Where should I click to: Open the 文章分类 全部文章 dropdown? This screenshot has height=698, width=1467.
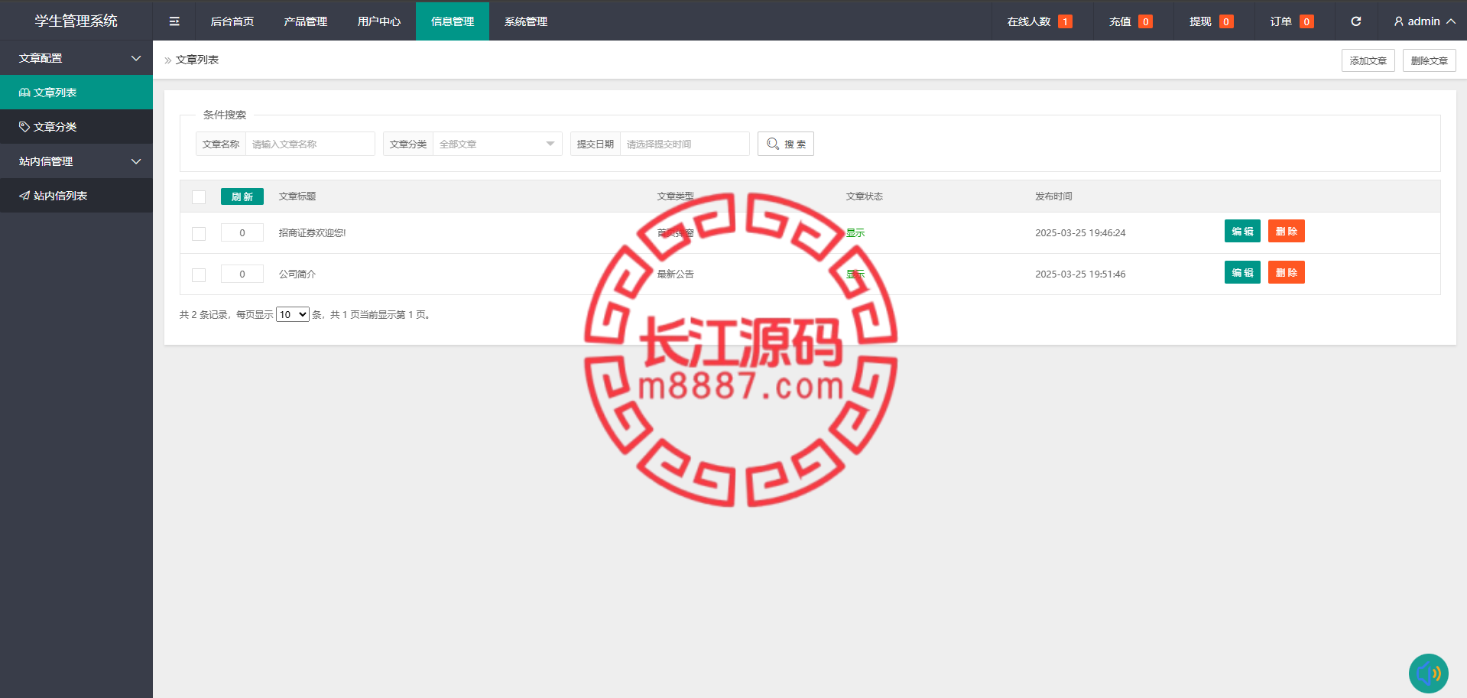(x=498, y=144)
